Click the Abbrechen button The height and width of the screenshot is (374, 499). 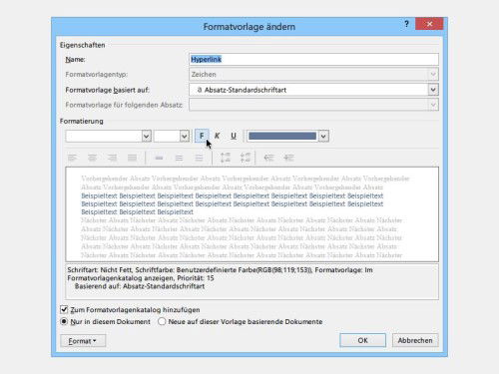coord(415,340)
